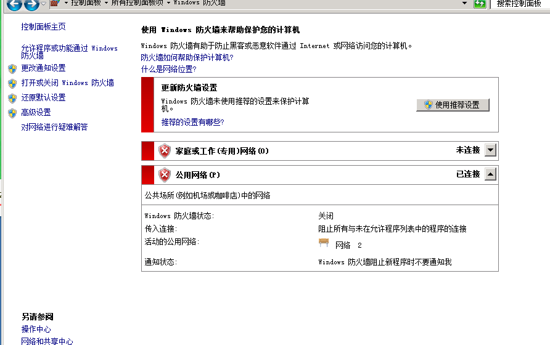Collapse 公用网络 section with up arrow

pyautogui.click(x=490, y=174)
